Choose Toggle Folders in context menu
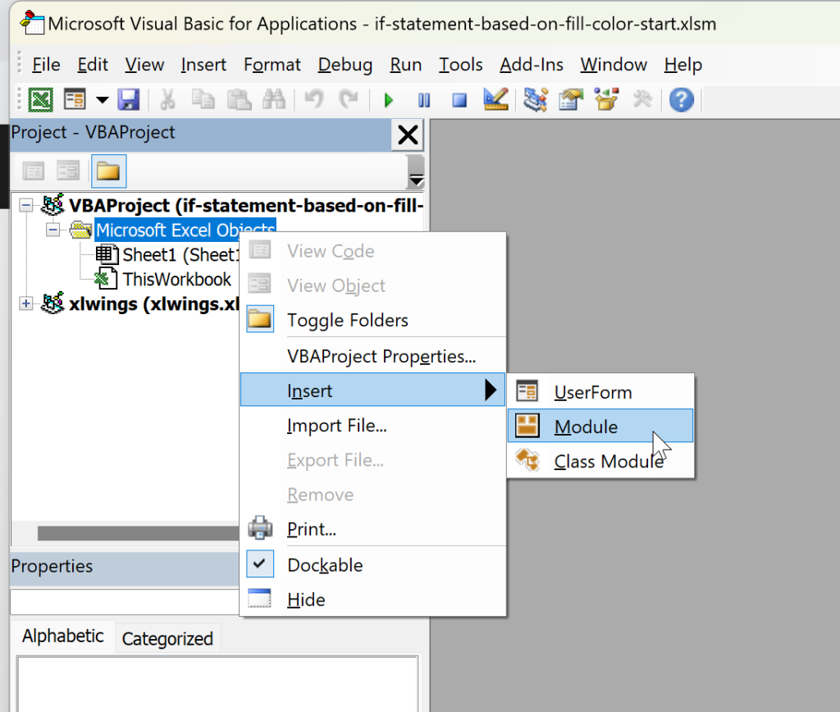 tap(373, 321)
